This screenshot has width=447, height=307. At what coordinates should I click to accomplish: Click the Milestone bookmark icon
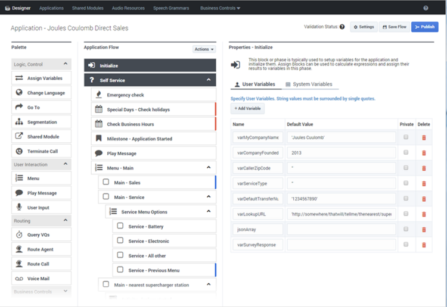98,138
